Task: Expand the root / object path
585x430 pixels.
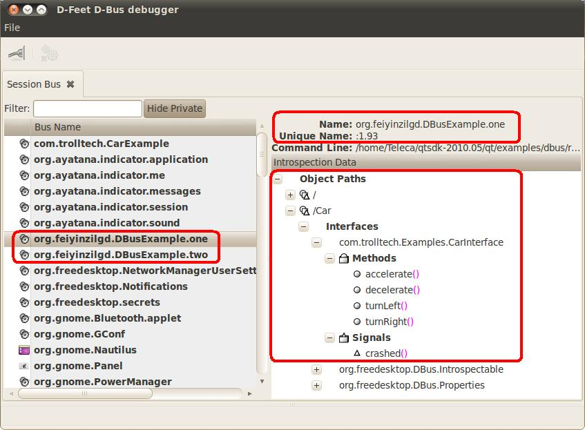Action: pyautogui.click(x=290, y=195)
